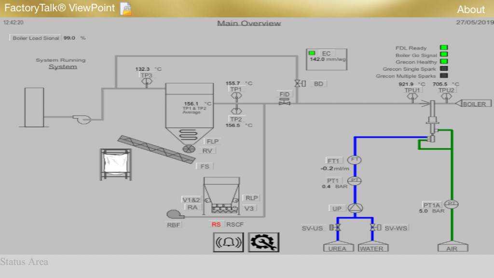Image resolution: width=494 pixels, height=278 pixels.
Task: Click the 921.9 °C TPU1 reading
Action: point(412,84)
